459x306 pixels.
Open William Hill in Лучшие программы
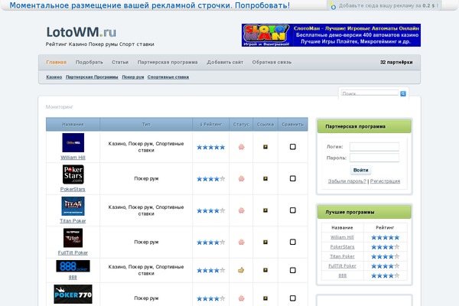click(x=342, y=237)
